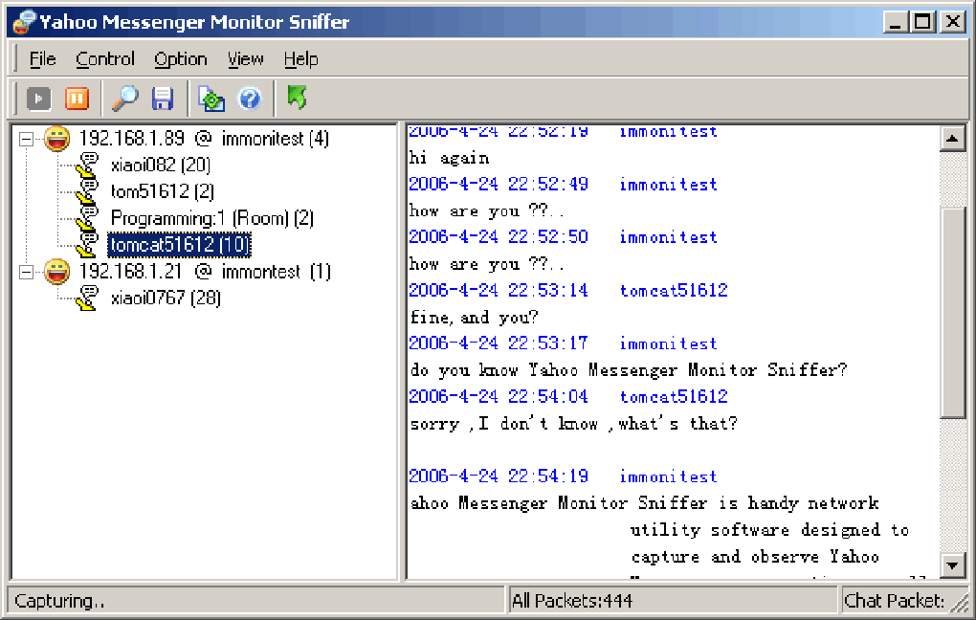
Task: Click sender name tomcat51612 at 22:53:14
Action: [x=675, y=291]
